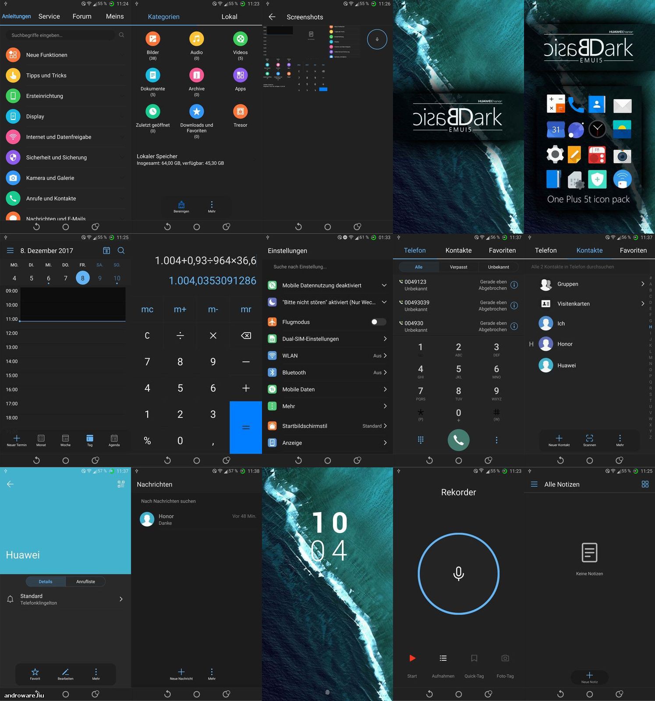The image size is (655, 701).
Task: Tap the Quick-Tag bookmark icon
Action: tap(474, 658)
